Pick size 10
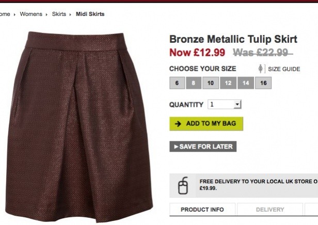Image resolution: width=318 pixels, height=225 pixels. tap(210, 83)
